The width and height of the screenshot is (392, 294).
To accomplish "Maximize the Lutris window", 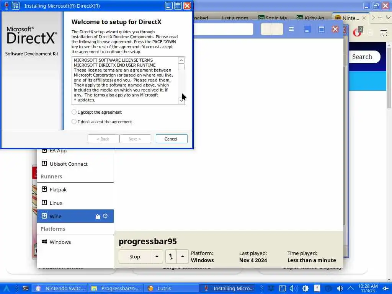I will point(321,29).
